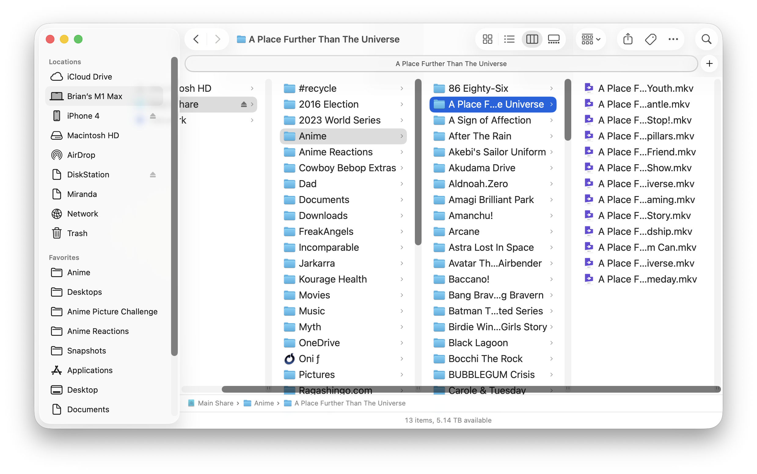
Task: Open the Group By dropdown
Action: tap(591, 39)
